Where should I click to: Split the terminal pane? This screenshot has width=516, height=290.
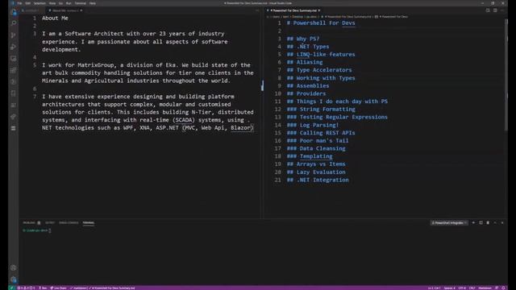point(481,223)
